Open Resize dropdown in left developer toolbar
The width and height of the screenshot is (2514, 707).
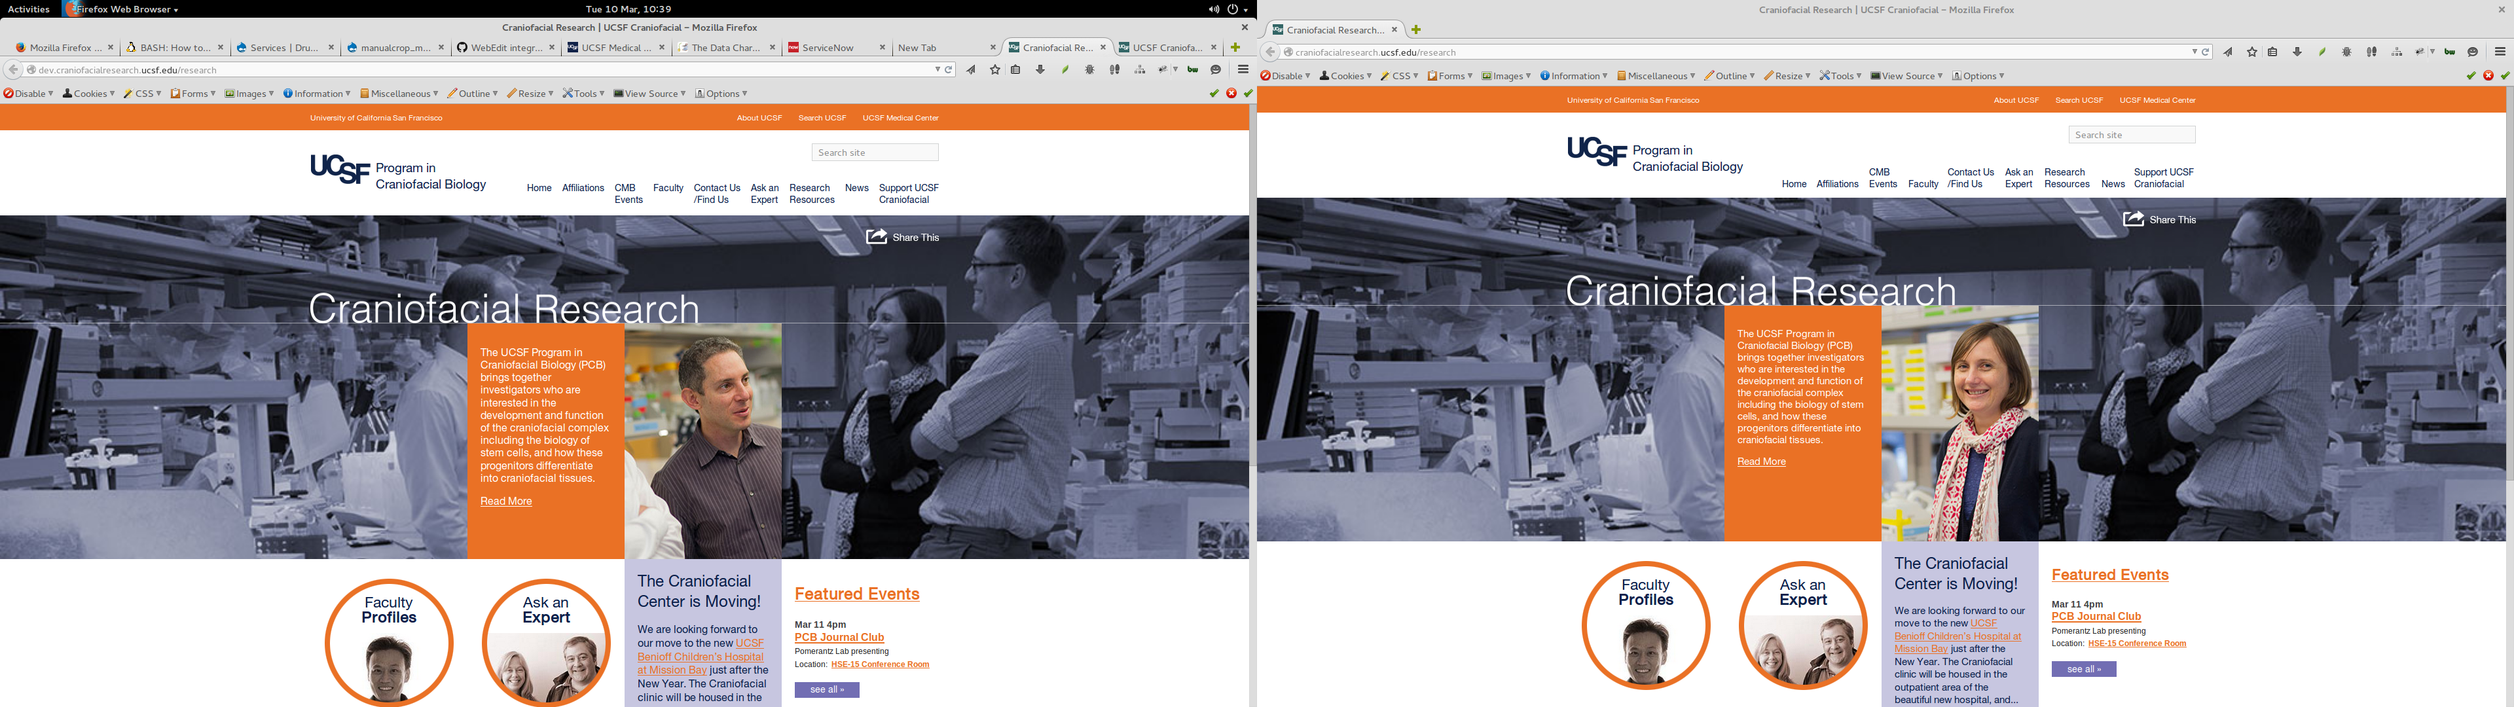(x=531, y=94)
